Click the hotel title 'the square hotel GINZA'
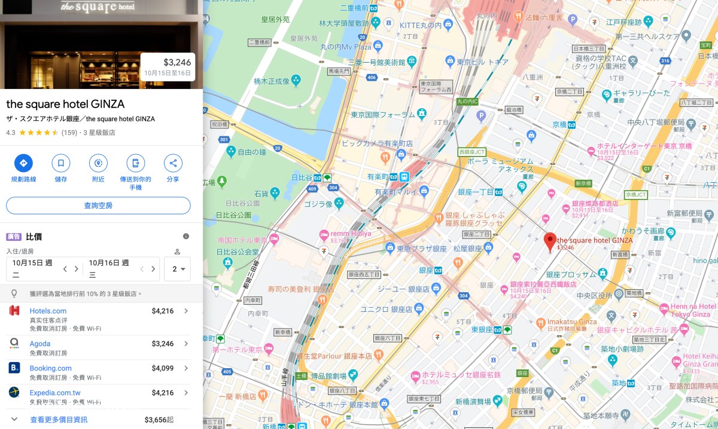The image size is (718, 429). (x=65, y=104)
